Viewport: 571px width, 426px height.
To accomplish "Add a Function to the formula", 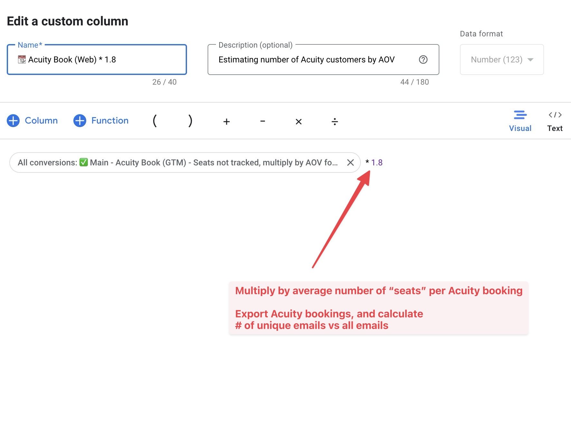I will (101, 121).
